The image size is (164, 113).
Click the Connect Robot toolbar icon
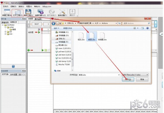point(40,12)
